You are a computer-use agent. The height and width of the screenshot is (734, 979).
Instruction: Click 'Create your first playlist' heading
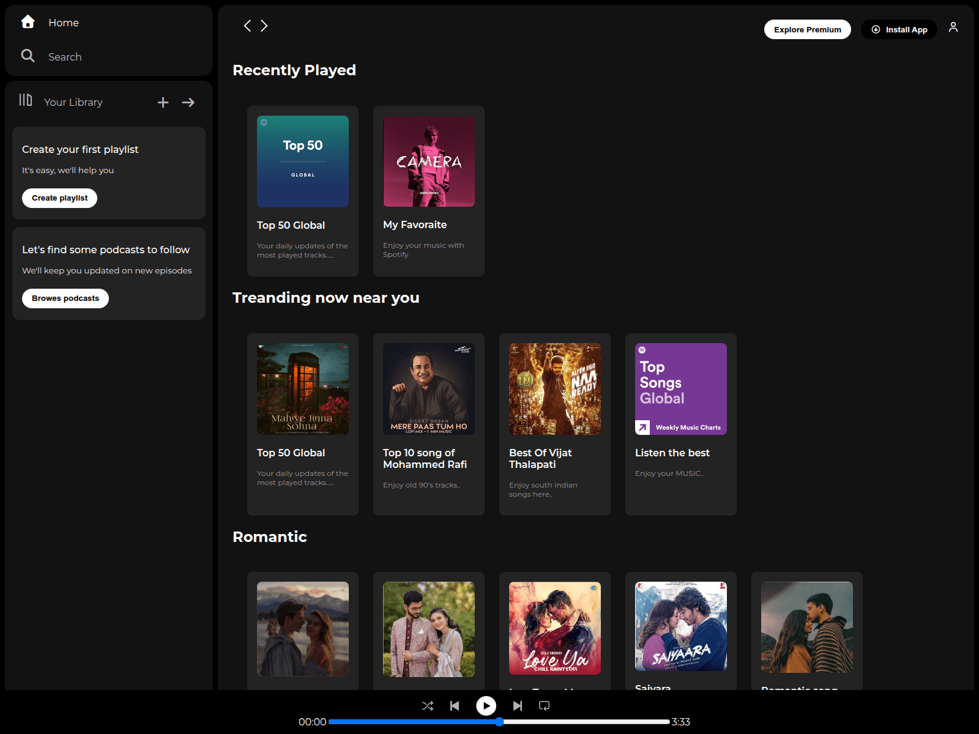(x=80, y=149)
